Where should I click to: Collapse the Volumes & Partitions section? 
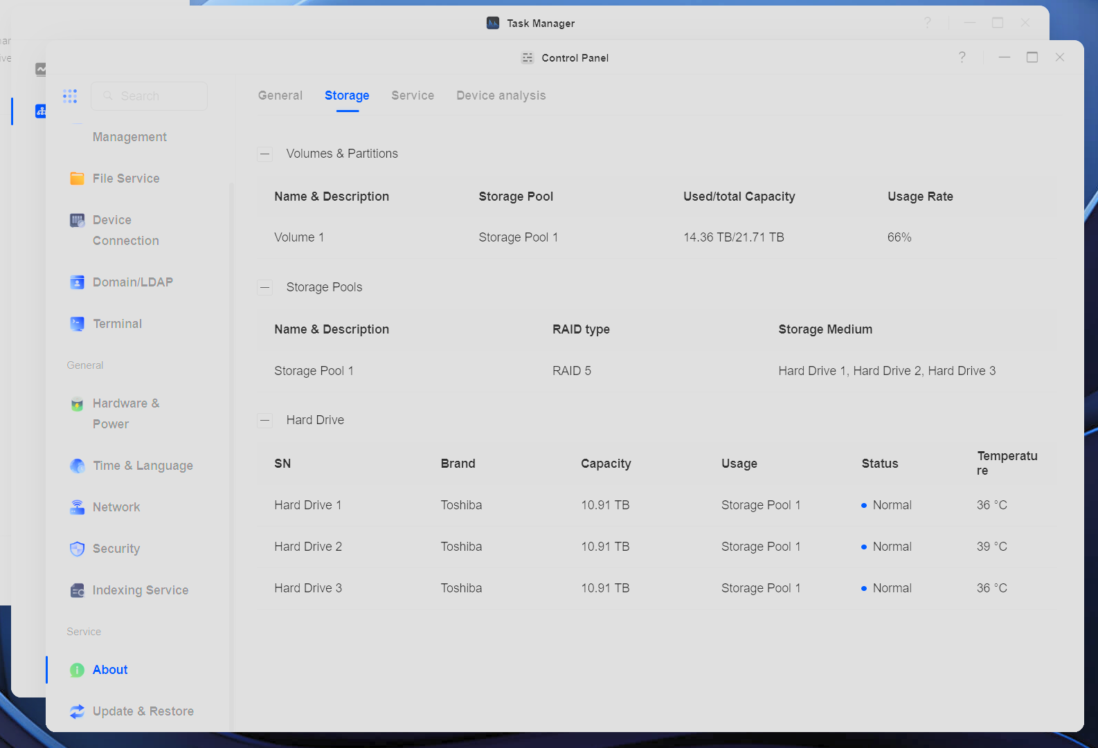pyautogui.click(x=264, y=154)
